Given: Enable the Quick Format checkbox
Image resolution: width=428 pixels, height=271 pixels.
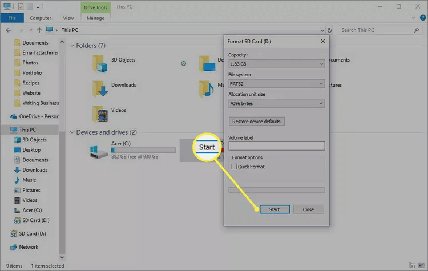Looking at the screenshot, I should [235, 167].
